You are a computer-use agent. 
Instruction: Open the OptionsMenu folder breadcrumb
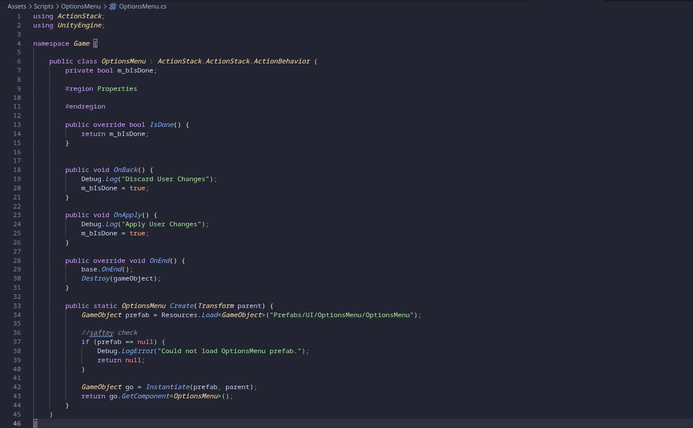point(81,6)
